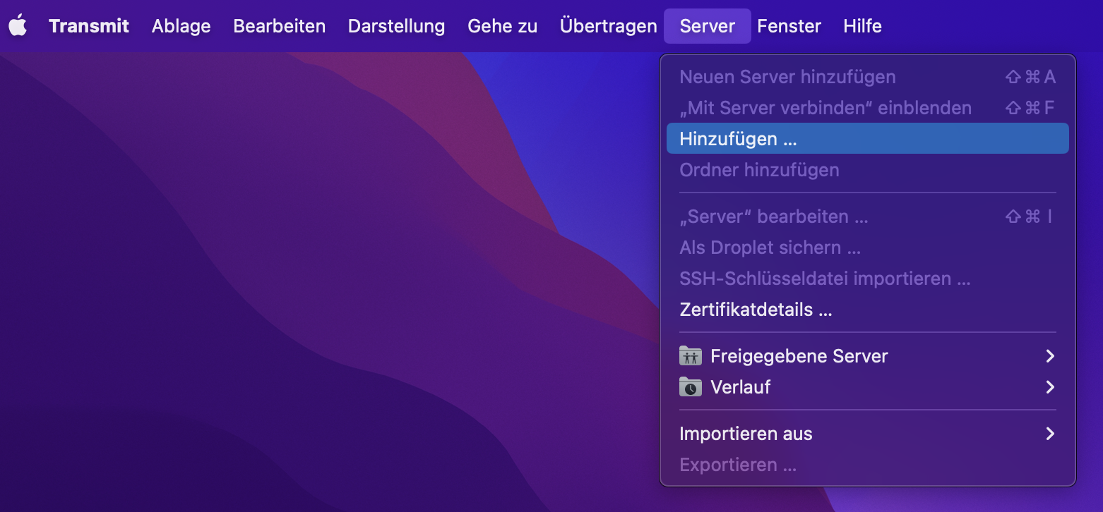Choose Exportieren …
The image size is (1103, 512).
click(868, 465)
